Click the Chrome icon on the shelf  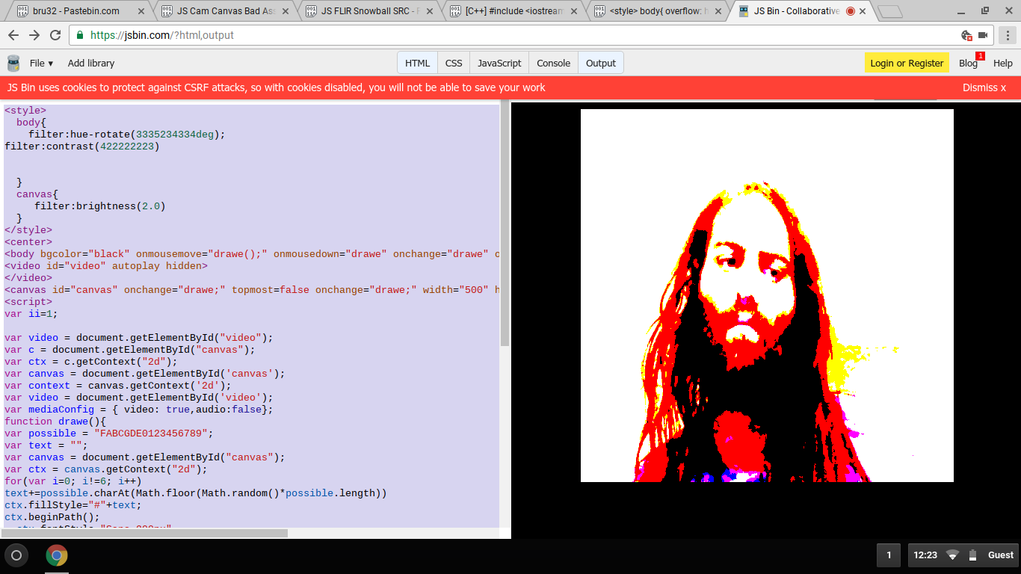pyautogui.click(x=57, y=555)
